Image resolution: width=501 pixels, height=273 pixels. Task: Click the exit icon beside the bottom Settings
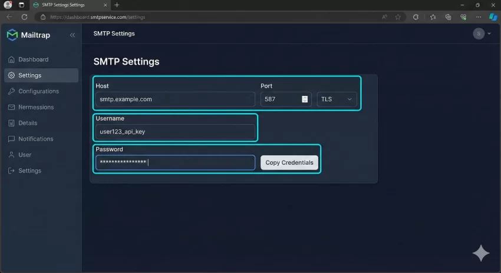[x=12, y=171]
